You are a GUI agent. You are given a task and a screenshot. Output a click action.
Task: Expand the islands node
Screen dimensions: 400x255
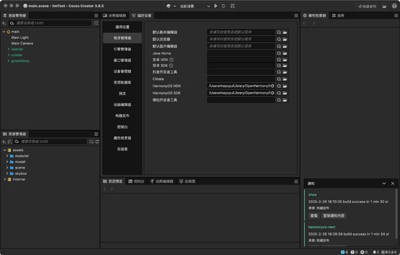pos(9,49)
